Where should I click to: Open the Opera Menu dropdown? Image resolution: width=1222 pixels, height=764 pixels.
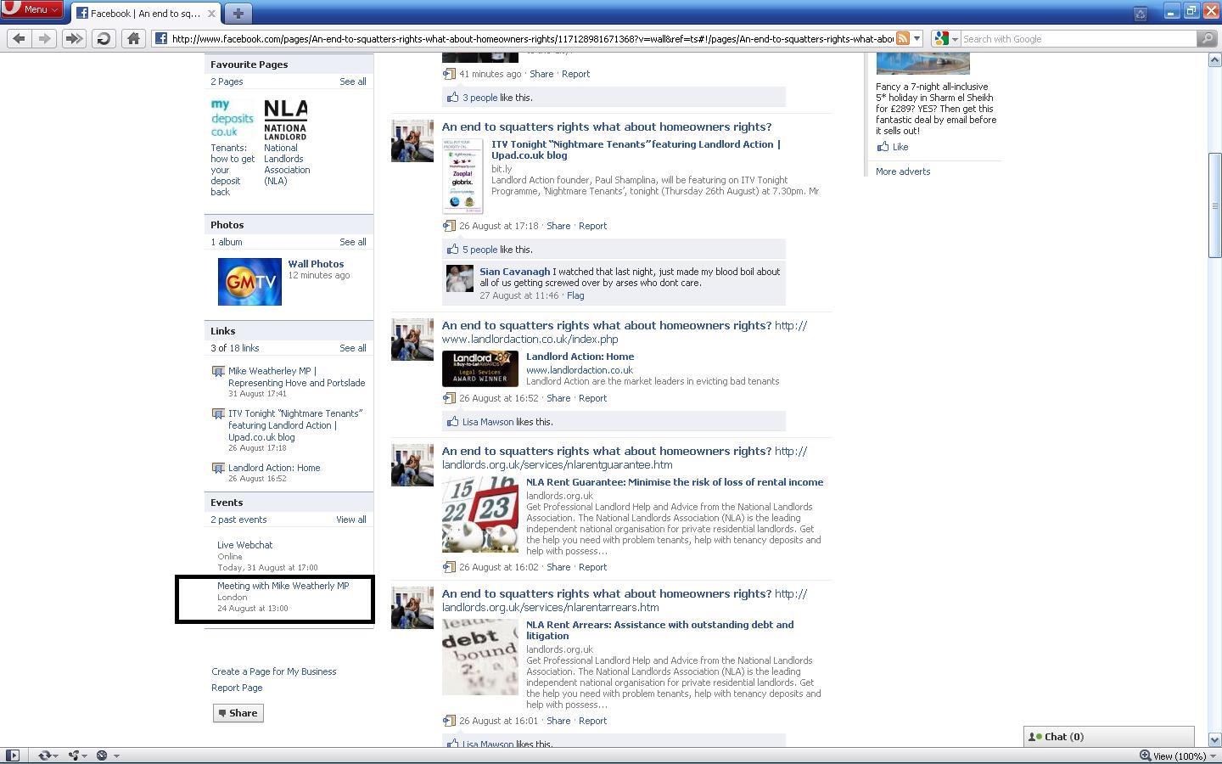pos(32,9)
